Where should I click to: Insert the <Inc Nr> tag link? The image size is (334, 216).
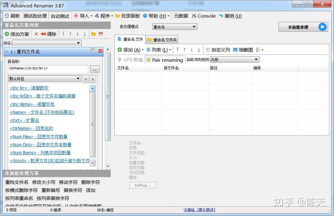tap(29, 88)
